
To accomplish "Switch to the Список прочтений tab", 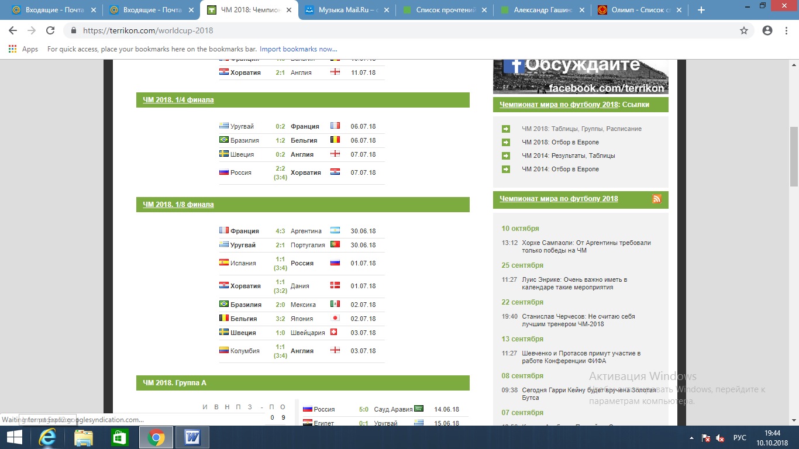I will click(443, 10).
